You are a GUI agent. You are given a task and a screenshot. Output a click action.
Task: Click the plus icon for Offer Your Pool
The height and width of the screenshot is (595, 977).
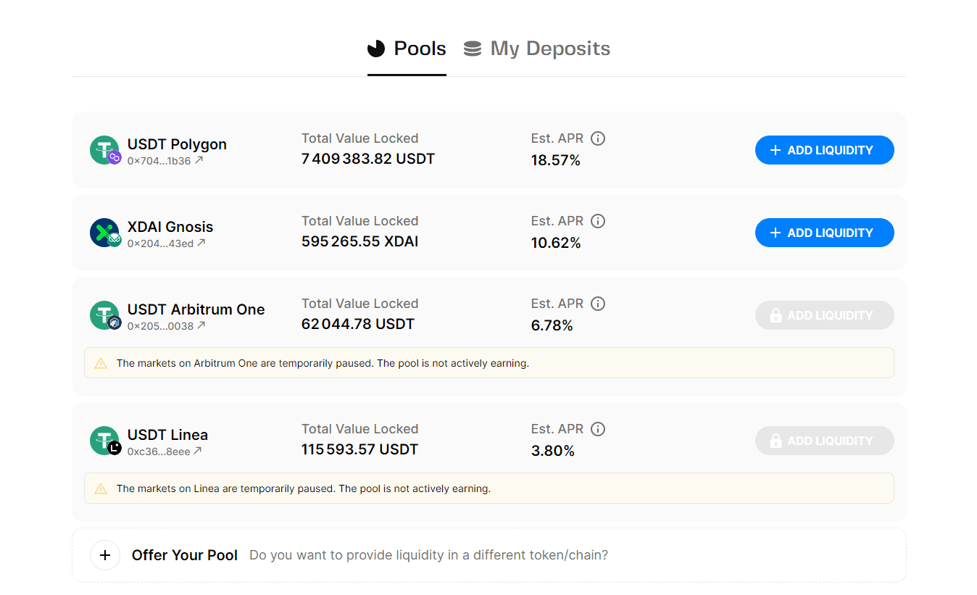click(x=105, y=555)
